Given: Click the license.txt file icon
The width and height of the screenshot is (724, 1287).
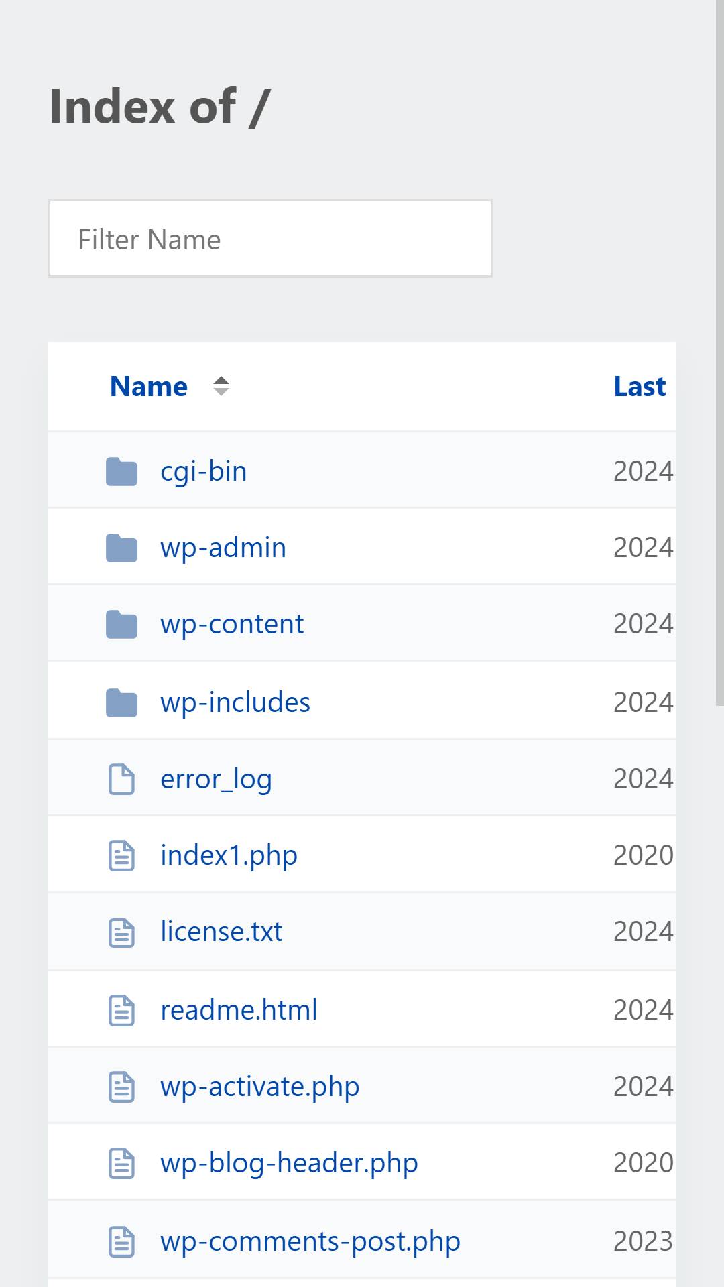Looking at the screenshot, I should tap(121, 932).
